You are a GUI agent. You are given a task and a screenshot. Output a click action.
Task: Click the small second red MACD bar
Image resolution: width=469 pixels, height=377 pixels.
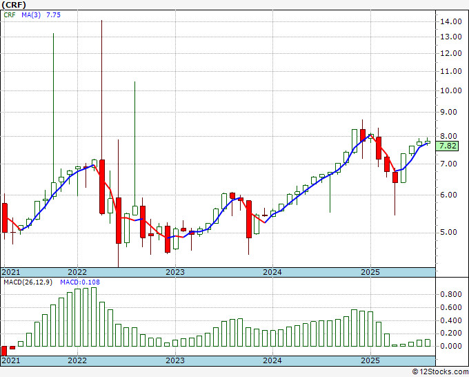[x=12, y=347]
